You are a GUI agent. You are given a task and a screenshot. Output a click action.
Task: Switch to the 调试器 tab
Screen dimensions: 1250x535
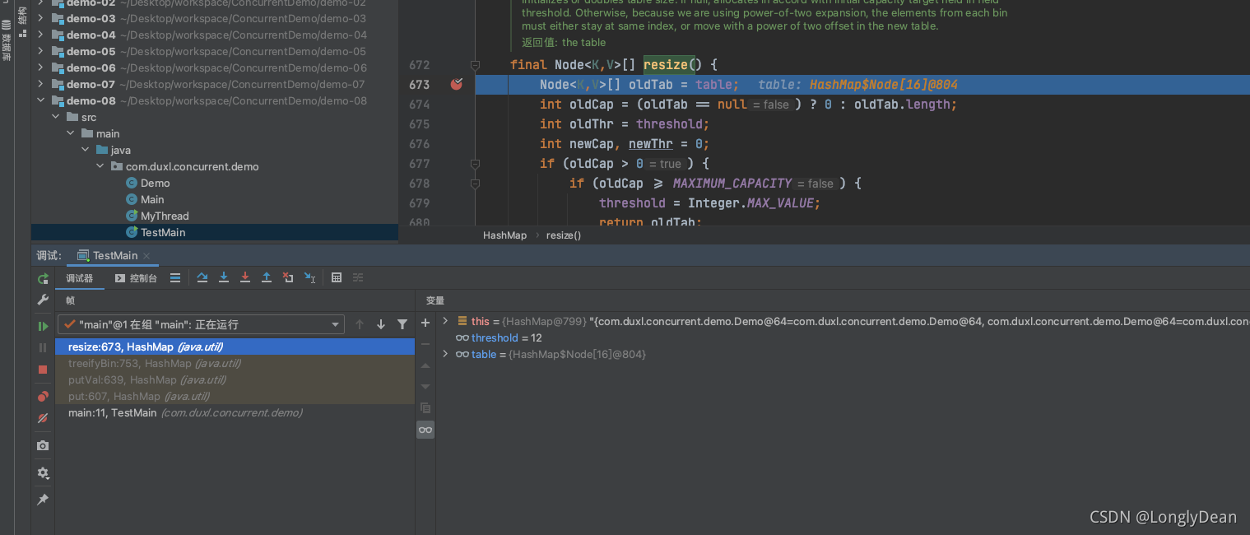click(x=80, y=278)
